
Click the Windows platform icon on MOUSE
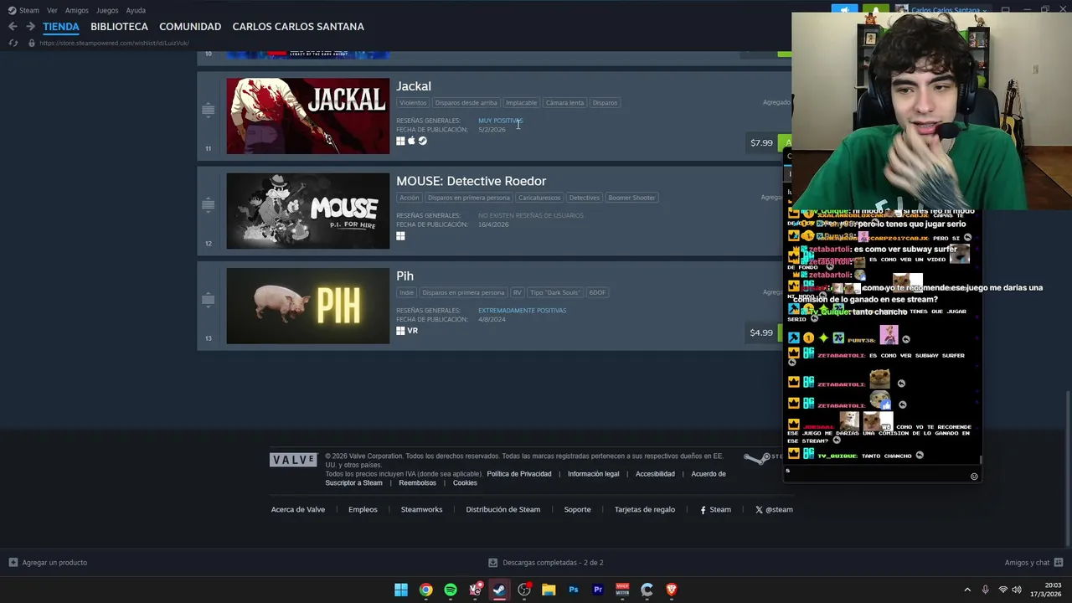[400, 236]
